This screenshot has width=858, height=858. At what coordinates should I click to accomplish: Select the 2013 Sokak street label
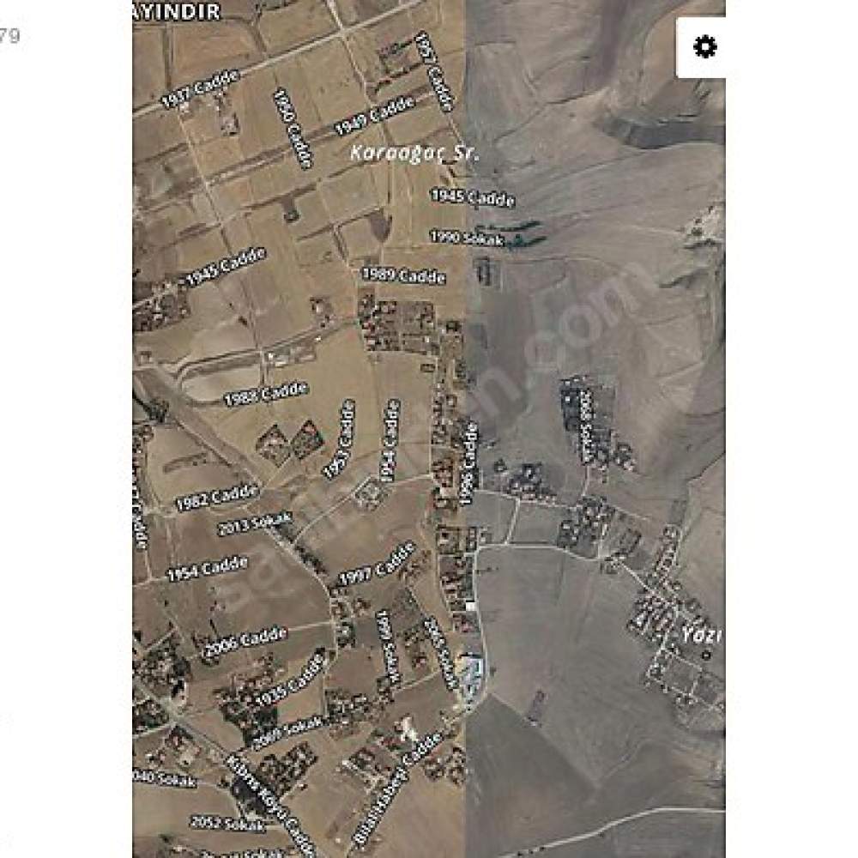(x=256, y=523)
